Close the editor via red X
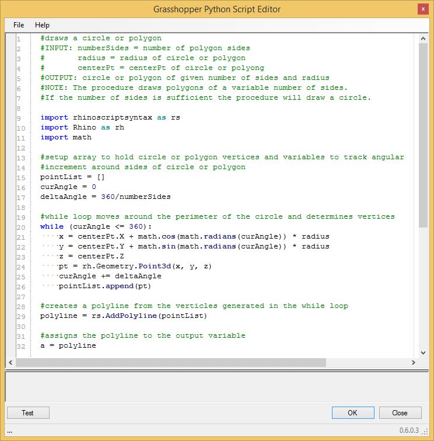434x441 pixels. (x=423, y=9)
